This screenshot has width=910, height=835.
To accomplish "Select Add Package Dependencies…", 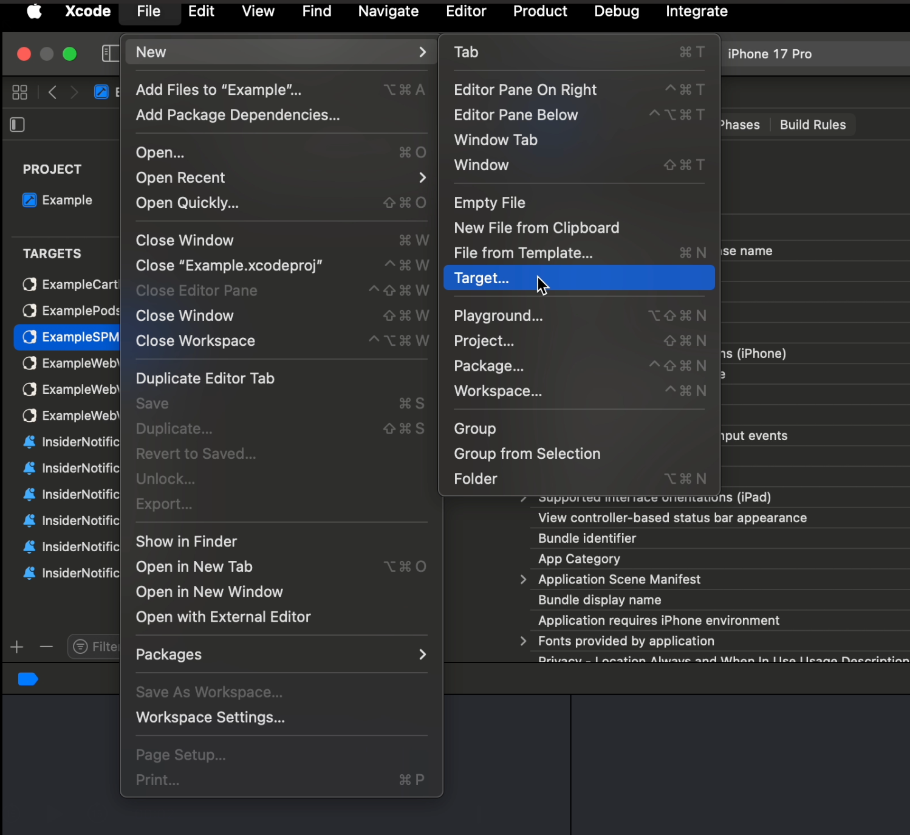I will pyautogui.click(x=281, y=115).
